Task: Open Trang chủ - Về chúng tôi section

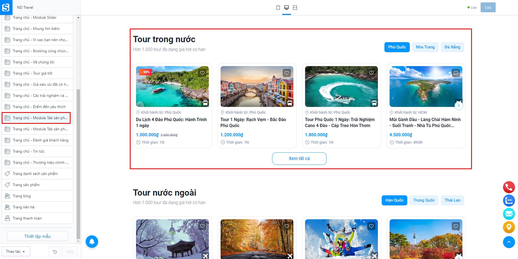Action: point(37,62)
